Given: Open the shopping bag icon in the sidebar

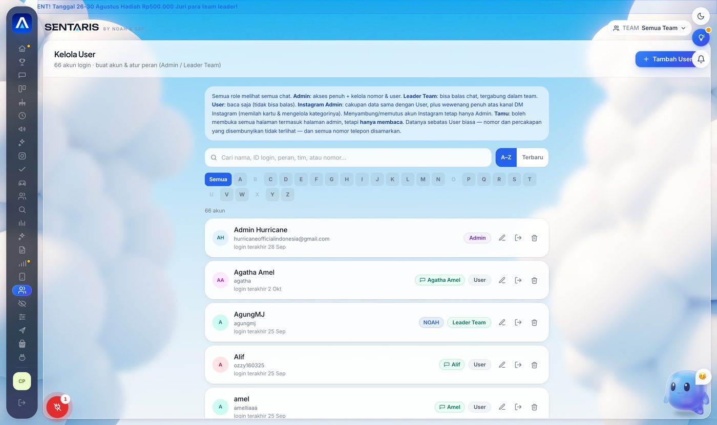Looking at the screenshot, I should coord(22,344).
